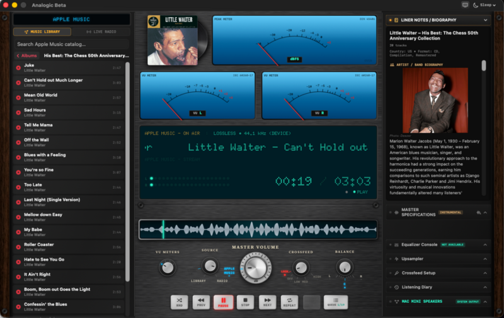Click the record icon beside Sad Hours
This screenshot has height=318, width=504.
click(18, 113)
